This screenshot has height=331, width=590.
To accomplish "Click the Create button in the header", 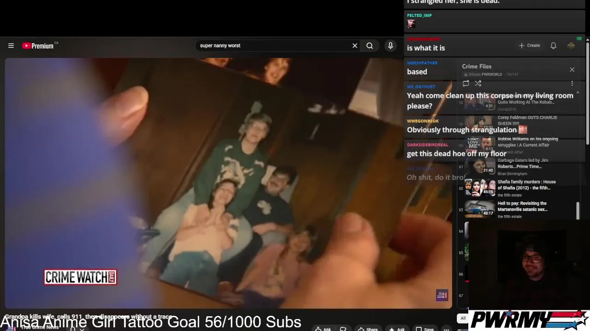I will 529,46.
